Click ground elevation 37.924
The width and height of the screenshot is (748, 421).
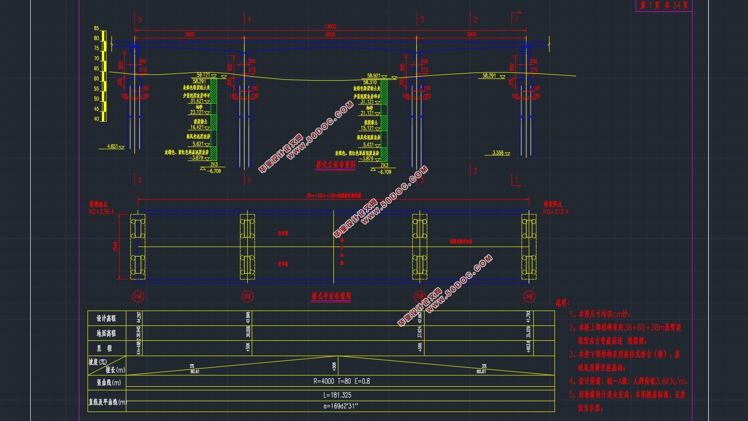(x=420, y=332)
